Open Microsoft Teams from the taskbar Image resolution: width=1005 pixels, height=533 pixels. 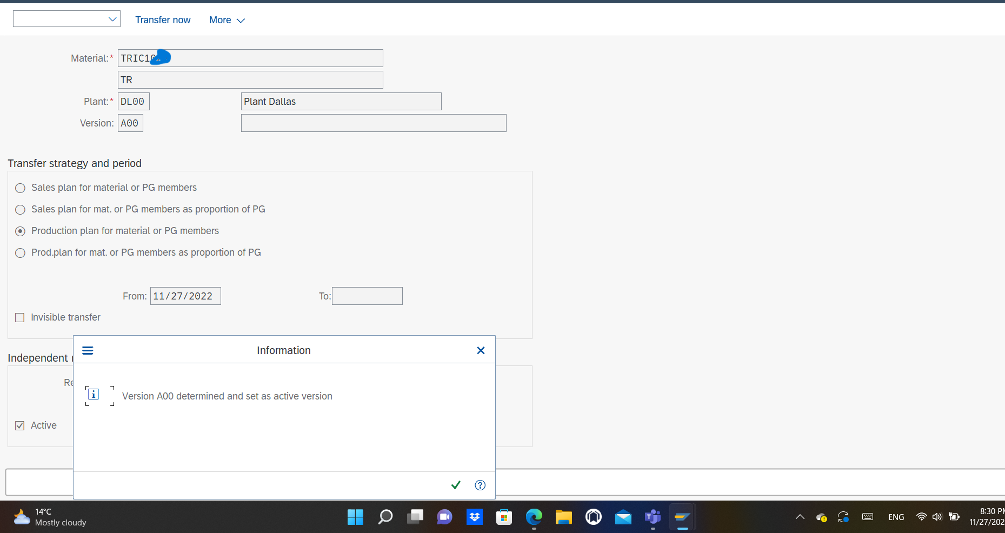pyautogui.click(x=653, y=517)
